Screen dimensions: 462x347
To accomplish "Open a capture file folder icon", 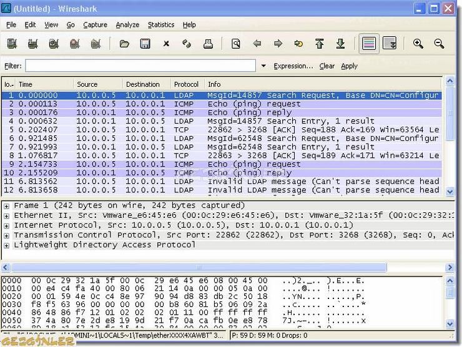I will (x=124, y=44).
